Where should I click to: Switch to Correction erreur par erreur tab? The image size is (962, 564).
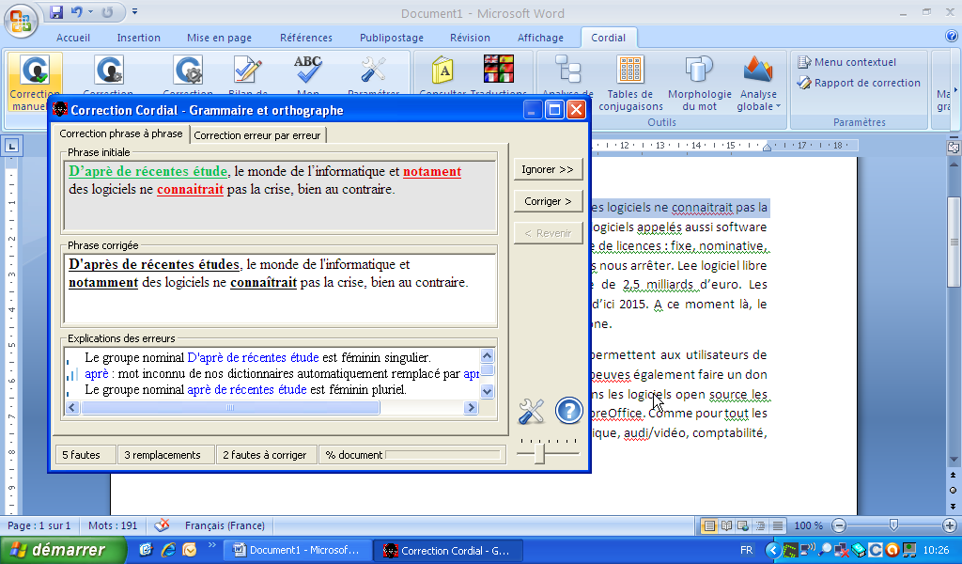click(257, 135)
